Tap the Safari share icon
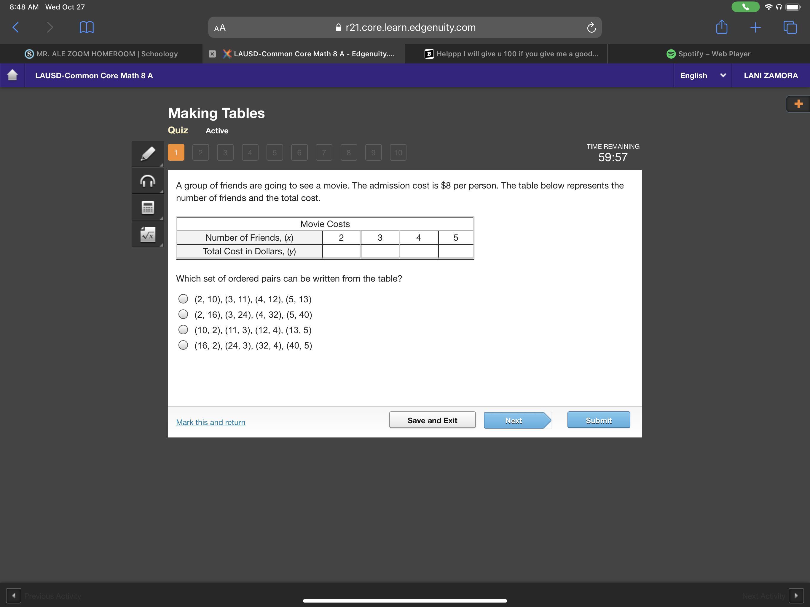 click(x=721, y=28)
